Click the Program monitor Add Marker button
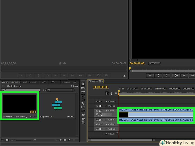The height and width of the screenshot is (146, 195). click(150, 75)
